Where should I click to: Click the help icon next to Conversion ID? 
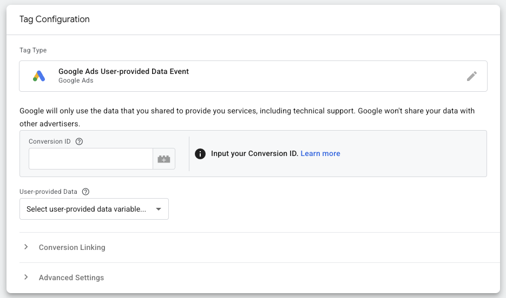(79, 141)
